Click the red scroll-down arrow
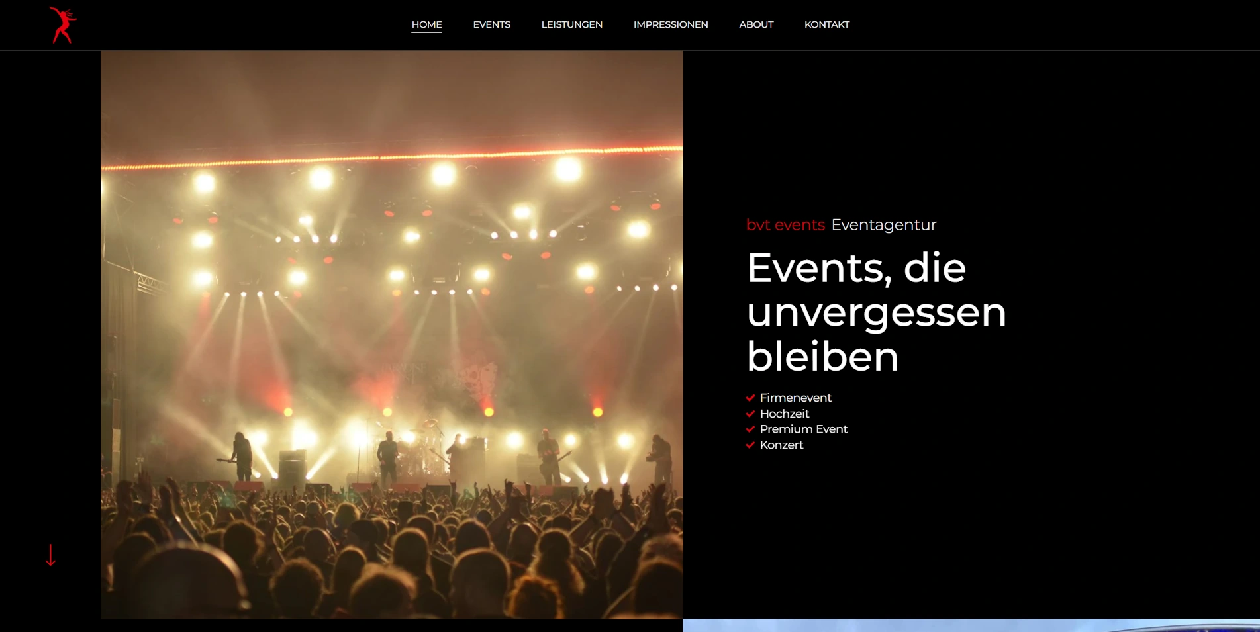The width and height of the screenshot is (1260, 632). [x=50, y=555]
